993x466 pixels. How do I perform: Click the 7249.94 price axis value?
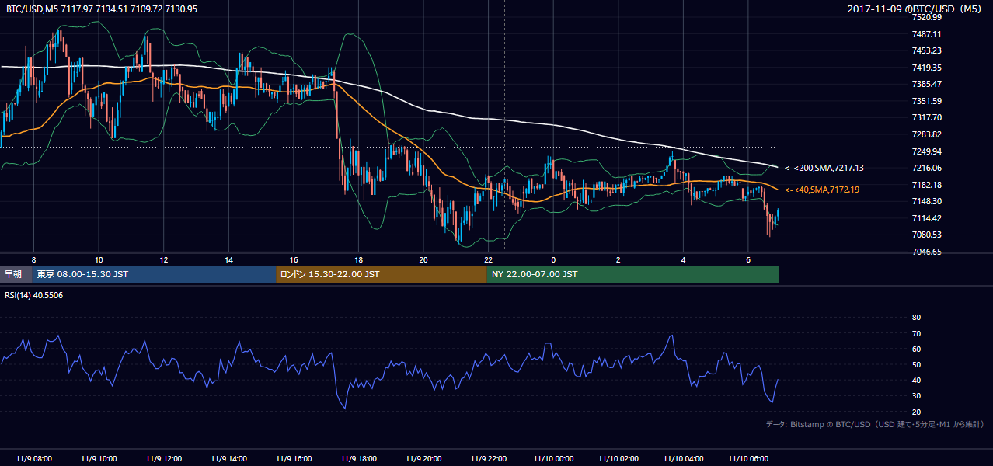[927, 151]
